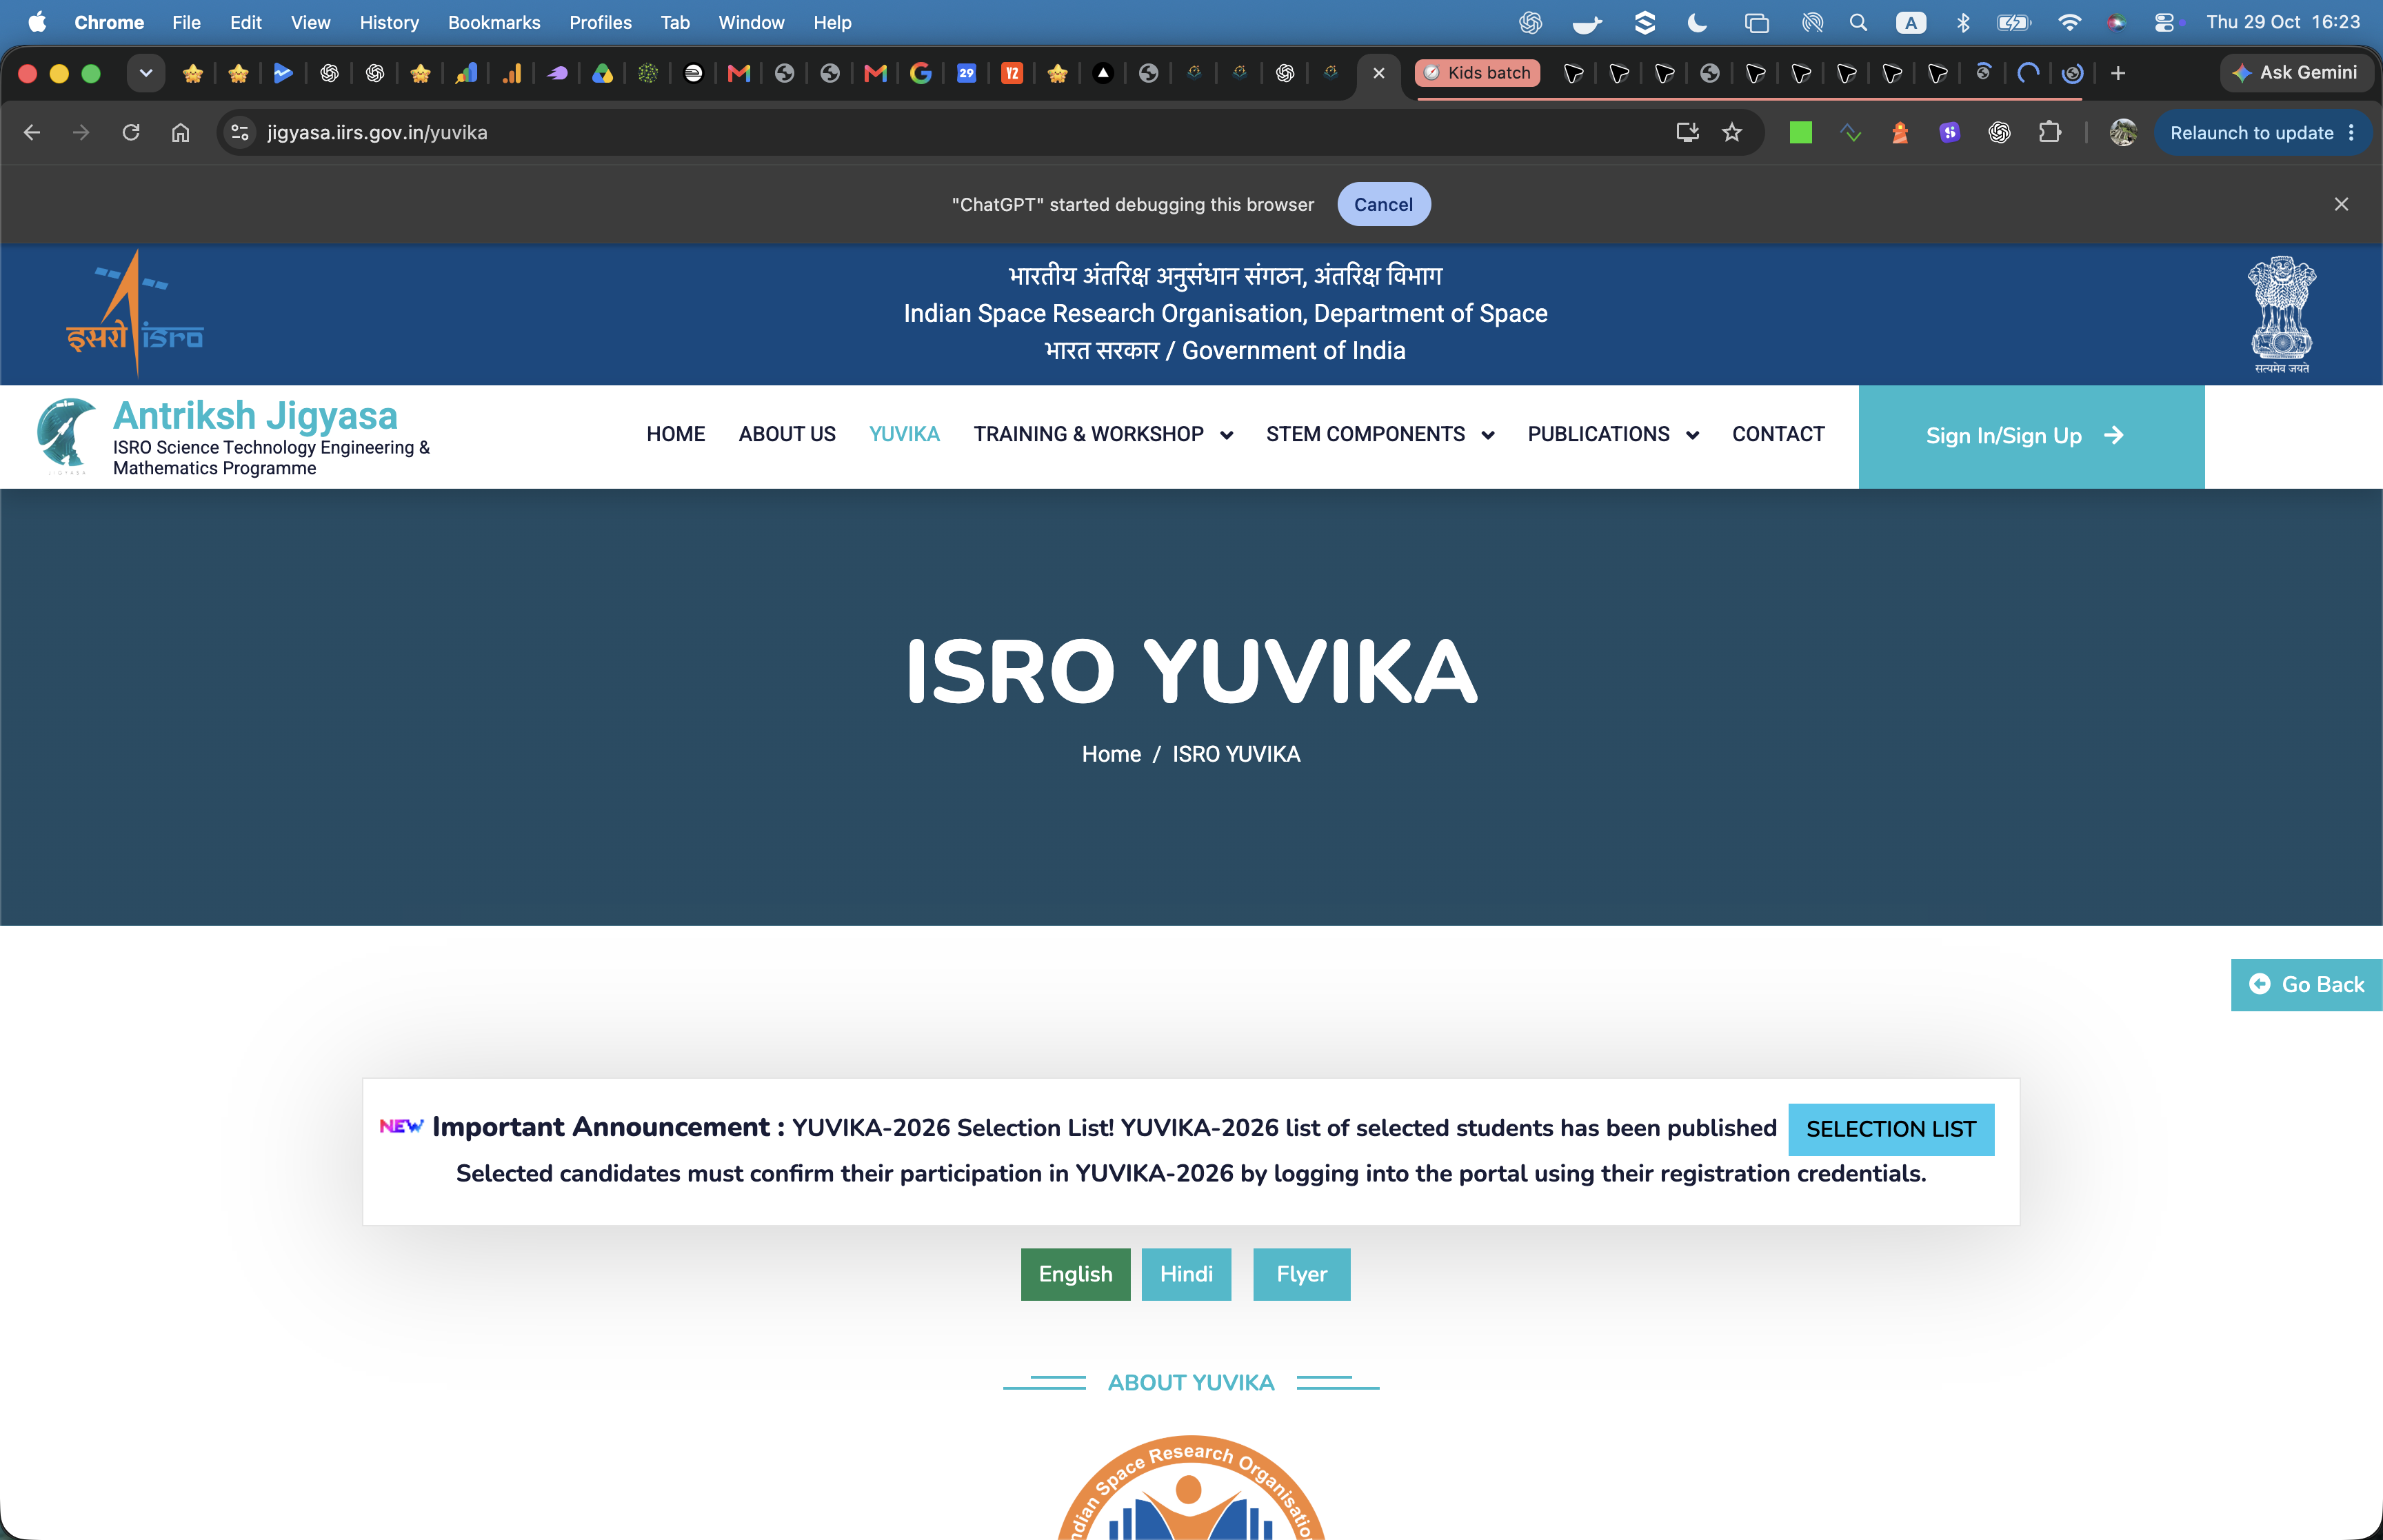Click the install app icon in address bar
The width and height of the screenshot is (2383, 1540).
(1687, 132)
